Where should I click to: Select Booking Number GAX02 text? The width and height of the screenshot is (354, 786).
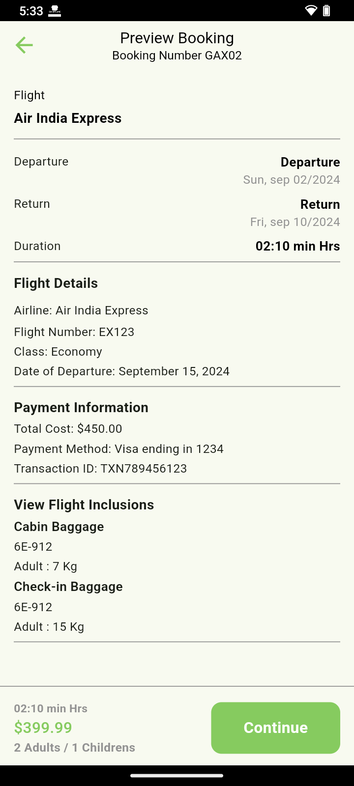[x=177, y=56]
